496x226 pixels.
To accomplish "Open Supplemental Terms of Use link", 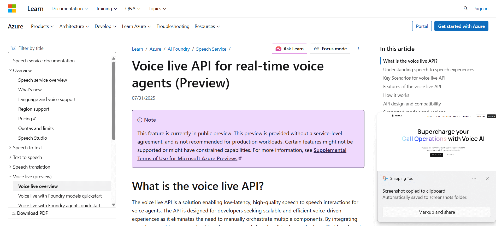I will 242,154.
